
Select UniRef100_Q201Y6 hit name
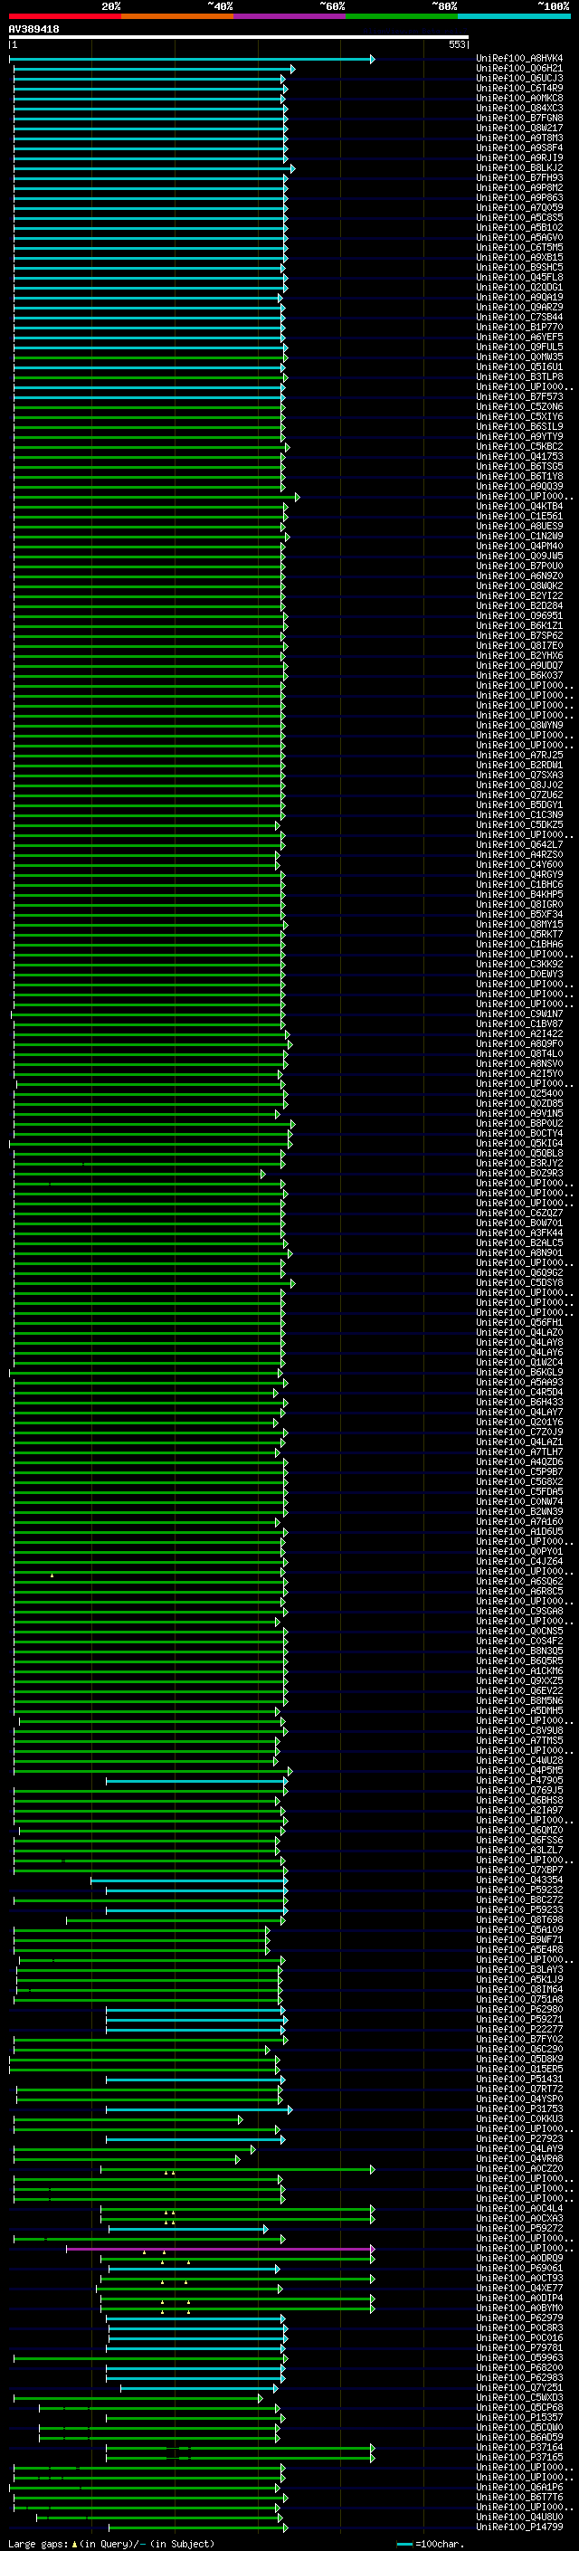click(x=519, y=1422)
